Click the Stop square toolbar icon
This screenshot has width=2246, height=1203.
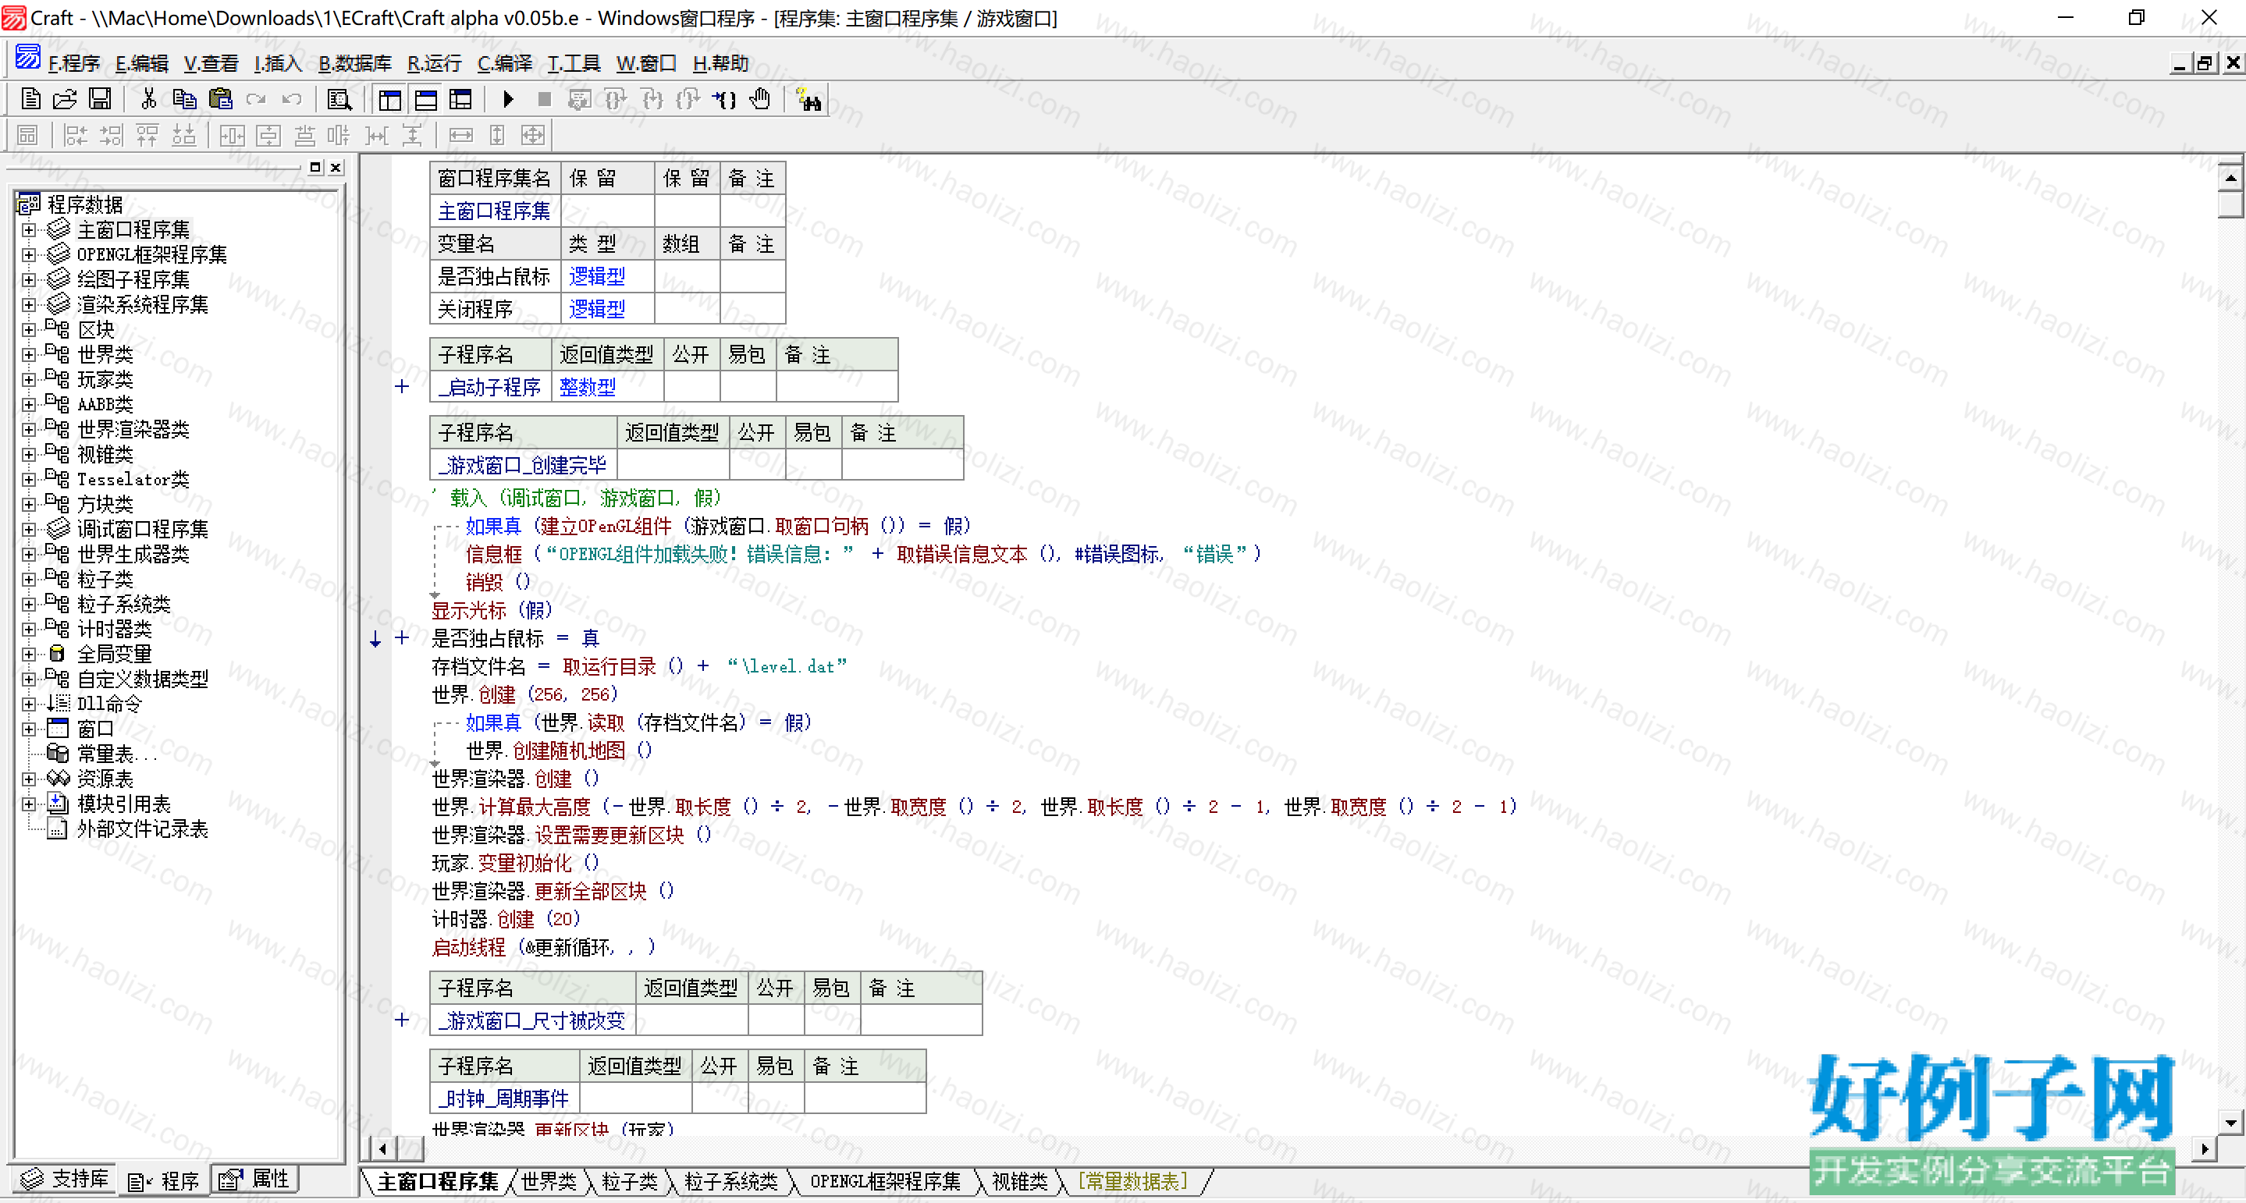[x=544, y=99]
